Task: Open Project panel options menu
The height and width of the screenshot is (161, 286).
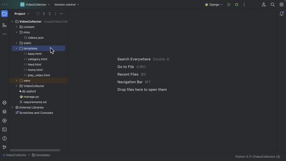Action: click(x=55, y=14)
